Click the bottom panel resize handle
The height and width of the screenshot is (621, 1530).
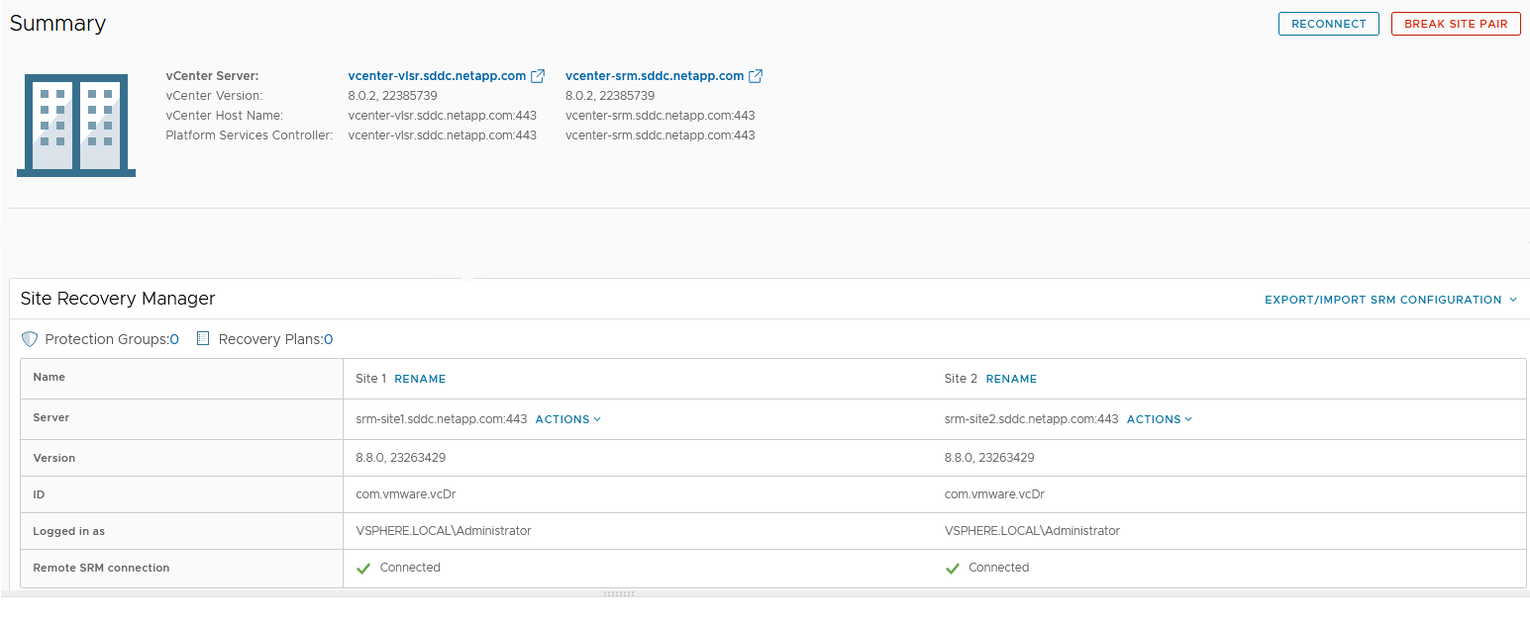[x=618, y=594]
